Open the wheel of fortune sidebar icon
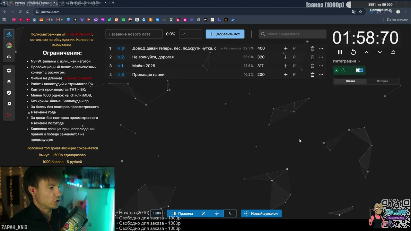 9,46
